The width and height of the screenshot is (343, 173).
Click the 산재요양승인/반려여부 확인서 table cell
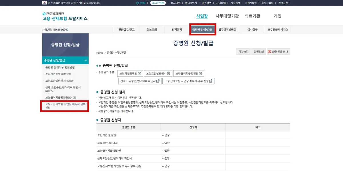[x=129, y=158]
